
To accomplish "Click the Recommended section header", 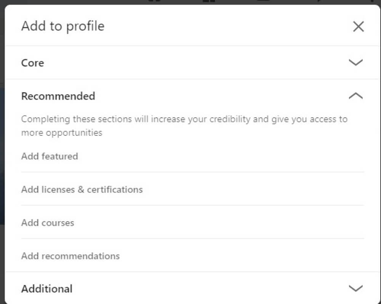I will [x=58, y=96].
